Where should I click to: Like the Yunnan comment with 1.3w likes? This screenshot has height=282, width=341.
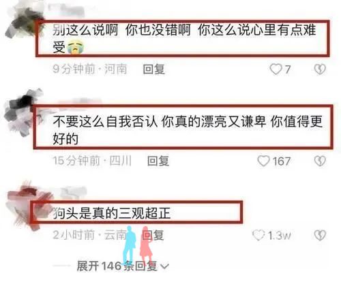(258, 235)
